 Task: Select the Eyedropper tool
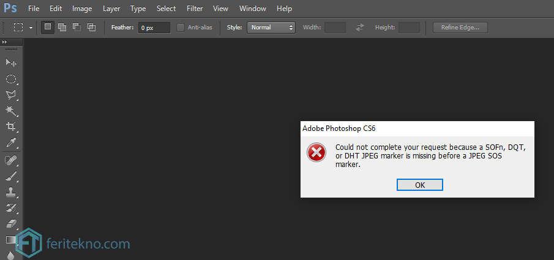click(x=11, y=143)
